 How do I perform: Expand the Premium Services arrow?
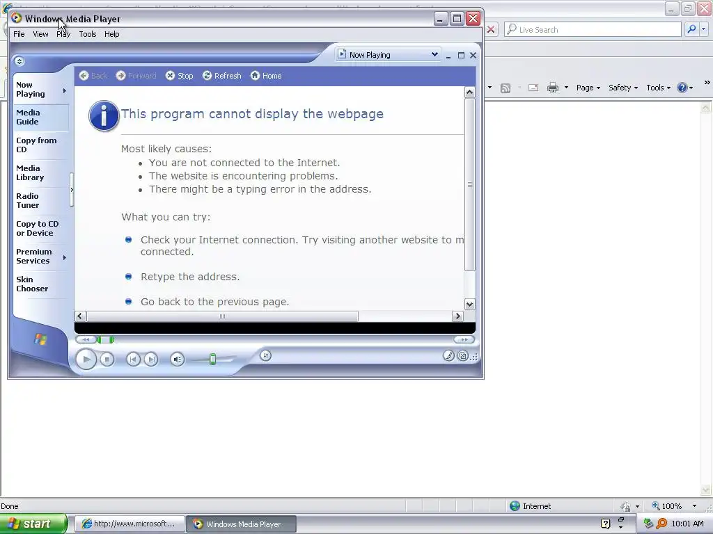[x=65, y=257]
